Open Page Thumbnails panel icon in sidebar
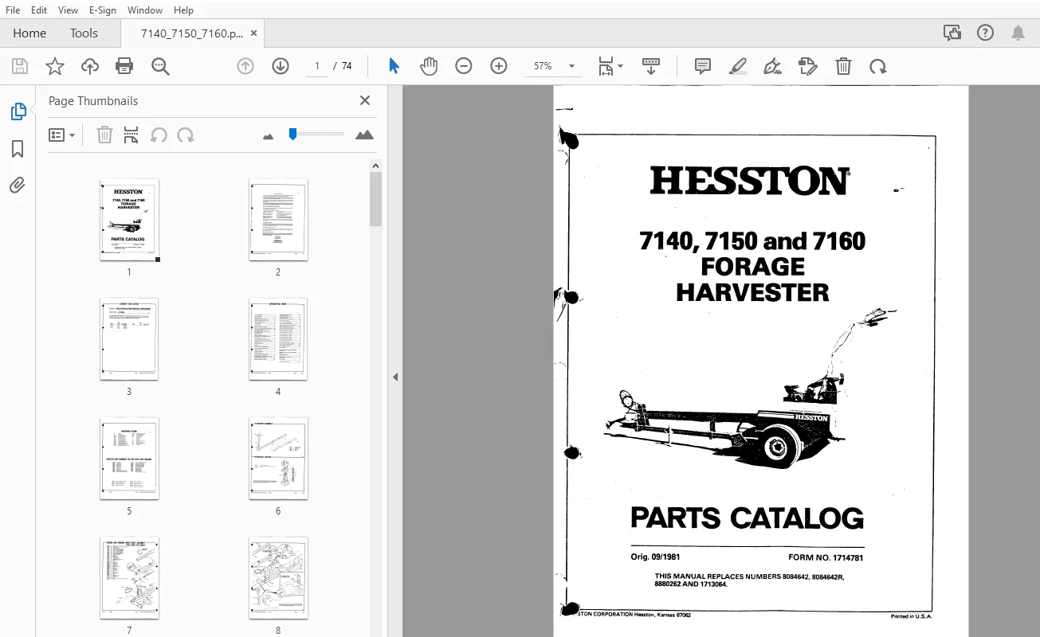 point(18,111)
